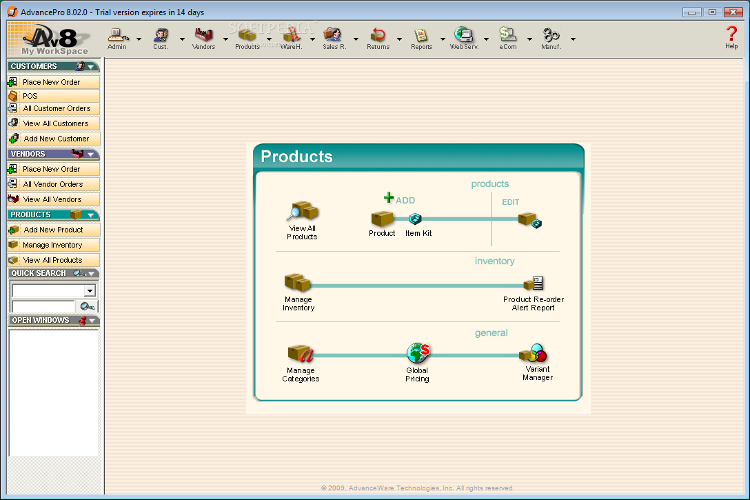
Task: Click the Av8 My WorkSpace logo
Action: pos(54,40)
